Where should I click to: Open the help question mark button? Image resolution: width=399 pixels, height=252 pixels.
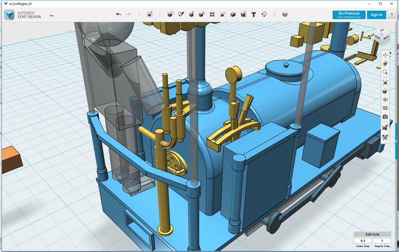pos(392,15)
